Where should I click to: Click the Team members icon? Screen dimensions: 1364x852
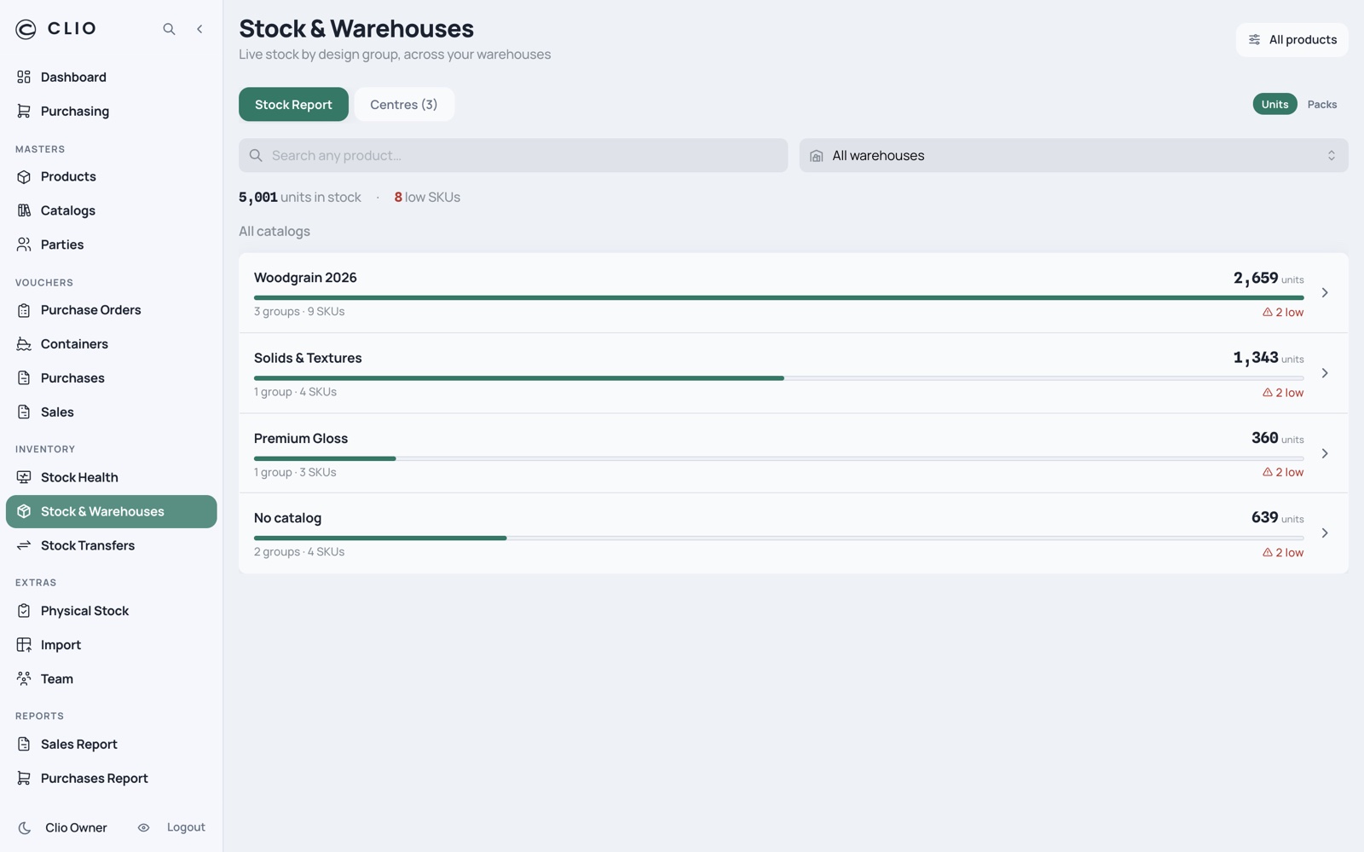coord(24,679)
